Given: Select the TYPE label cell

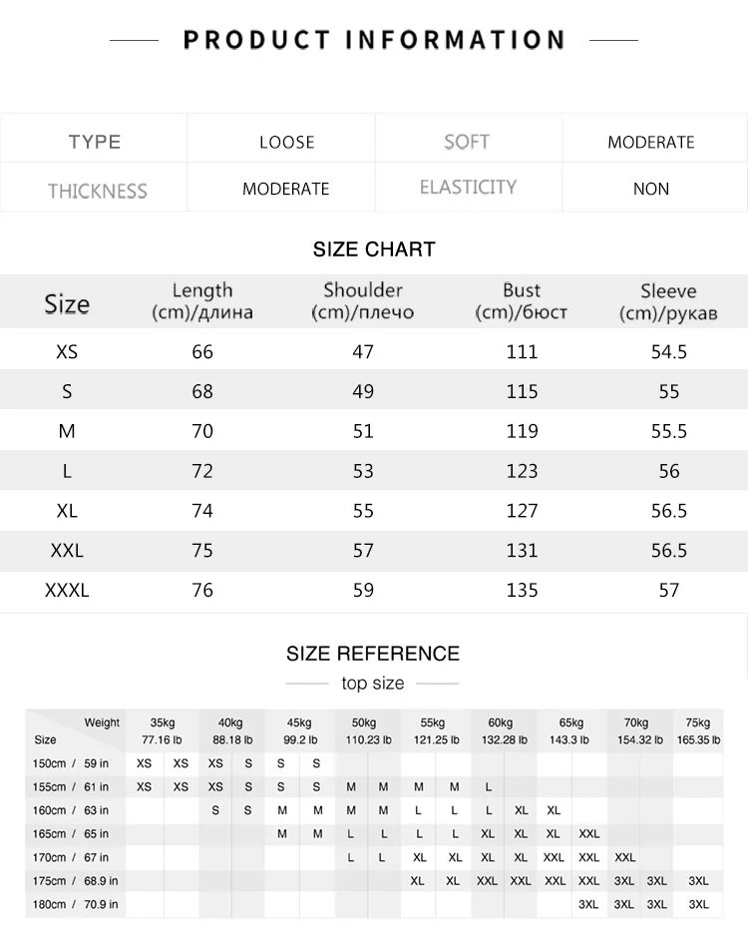Looking at the screenshot, I should click(x=94, y=142).
